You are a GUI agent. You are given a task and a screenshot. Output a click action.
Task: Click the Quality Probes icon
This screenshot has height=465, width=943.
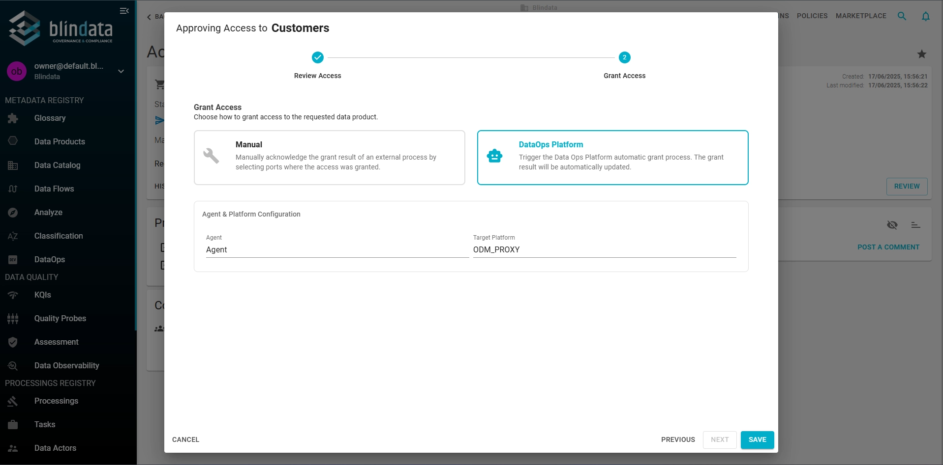(x=13, y=319)
